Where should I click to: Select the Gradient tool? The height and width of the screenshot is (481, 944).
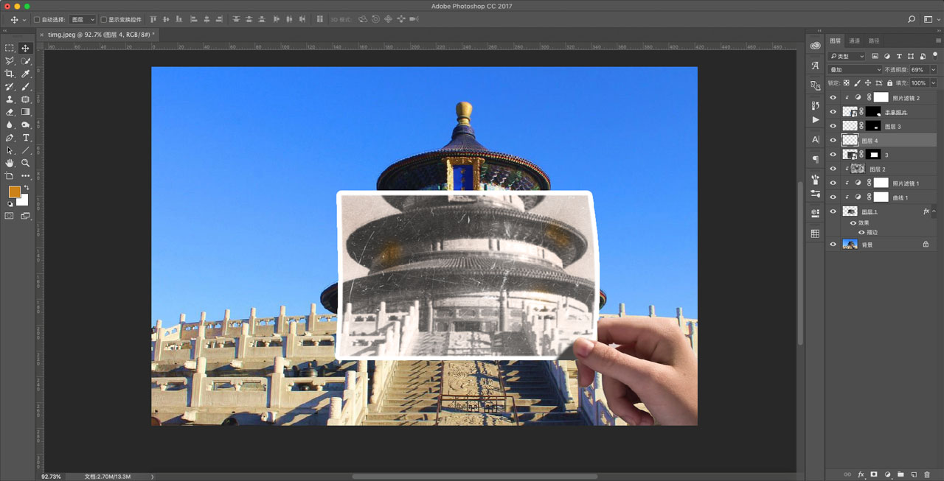pyautogui.click(x=26, y=112)
